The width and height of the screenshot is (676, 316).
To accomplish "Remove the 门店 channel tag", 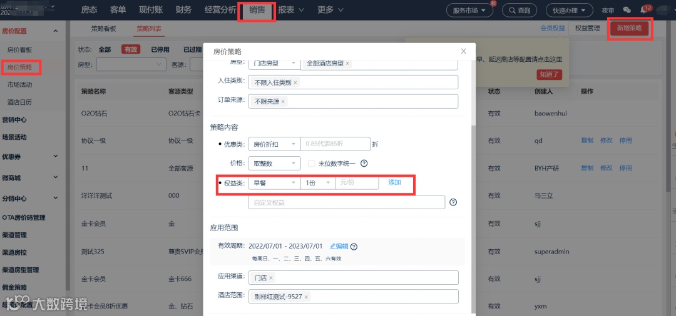I will pos(271,278).
